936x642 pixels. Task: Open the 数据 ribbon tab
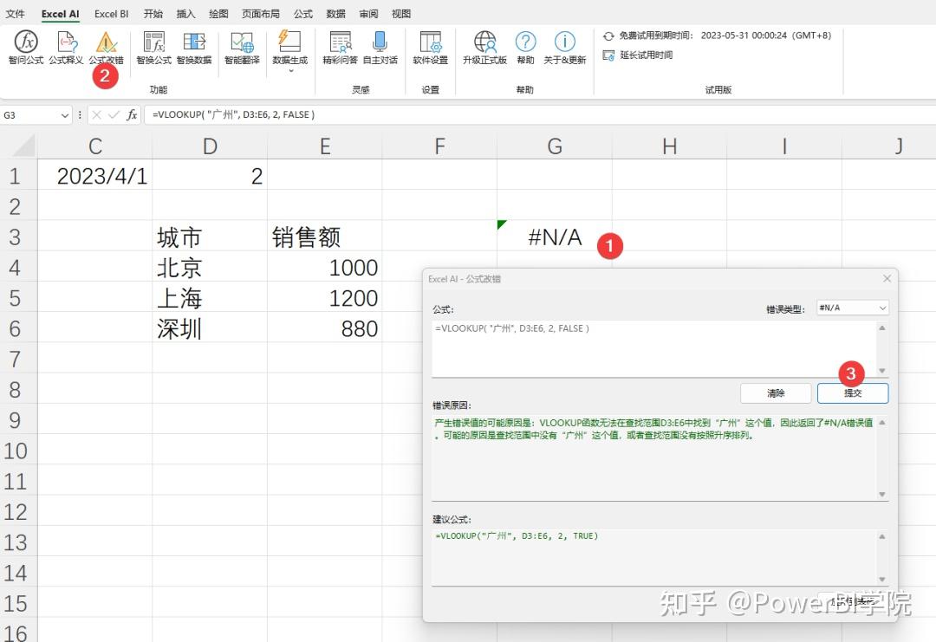coord(335,14)
